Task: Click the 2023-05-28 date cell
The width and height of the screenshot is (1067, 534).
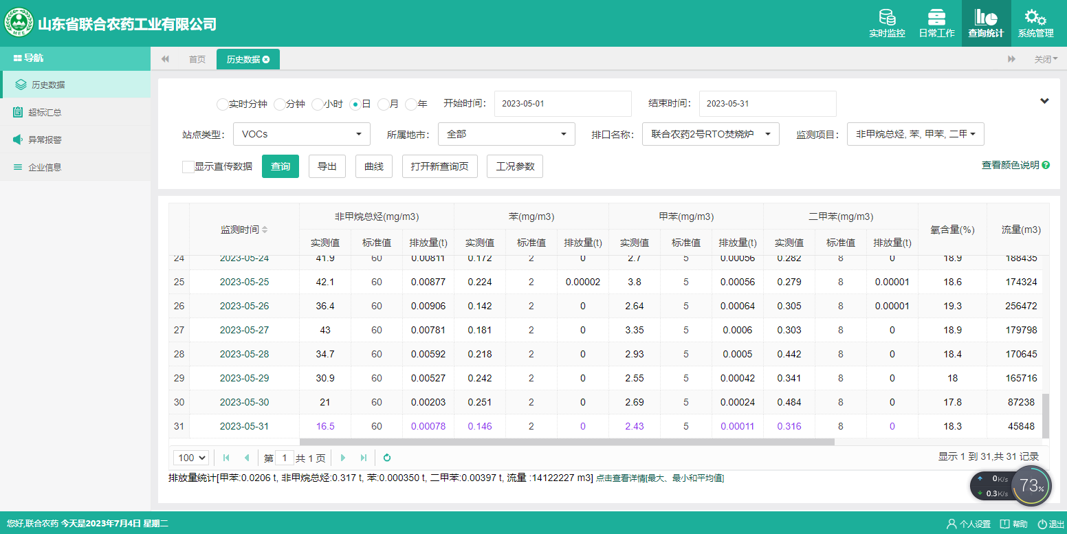Action: pos(244,354)
